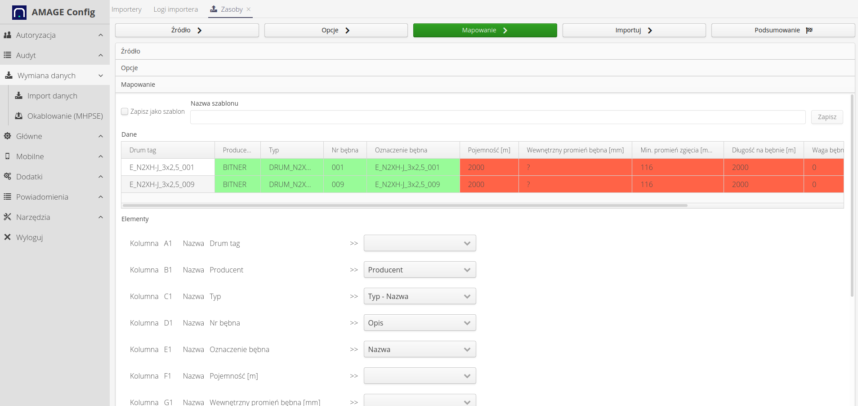Click the Import danych download icon
858x406 pixels.
pos(18,96)
